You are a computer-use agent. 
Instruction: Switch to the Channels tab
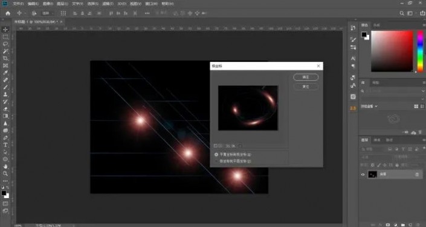coord(377,140)
